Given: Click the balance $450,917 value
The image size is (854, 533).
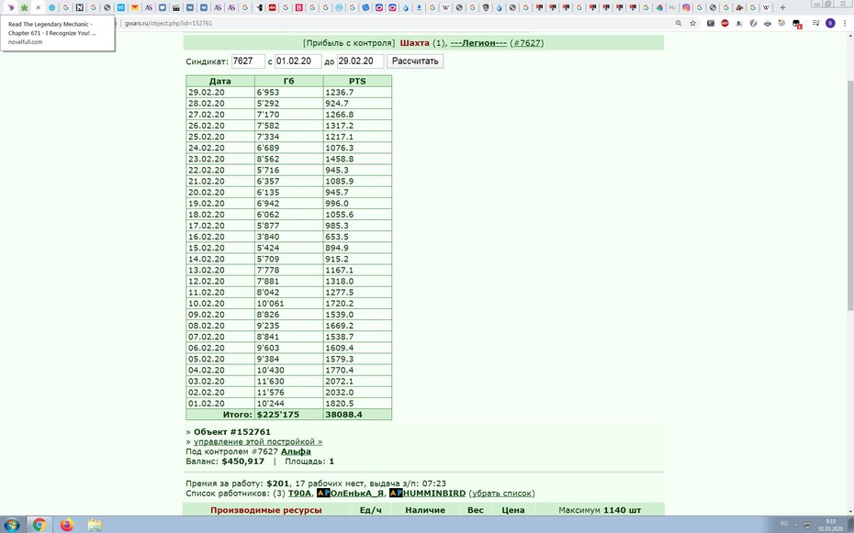Looking at the screenshot, I should pyautogui.click(x=243, y=461).
